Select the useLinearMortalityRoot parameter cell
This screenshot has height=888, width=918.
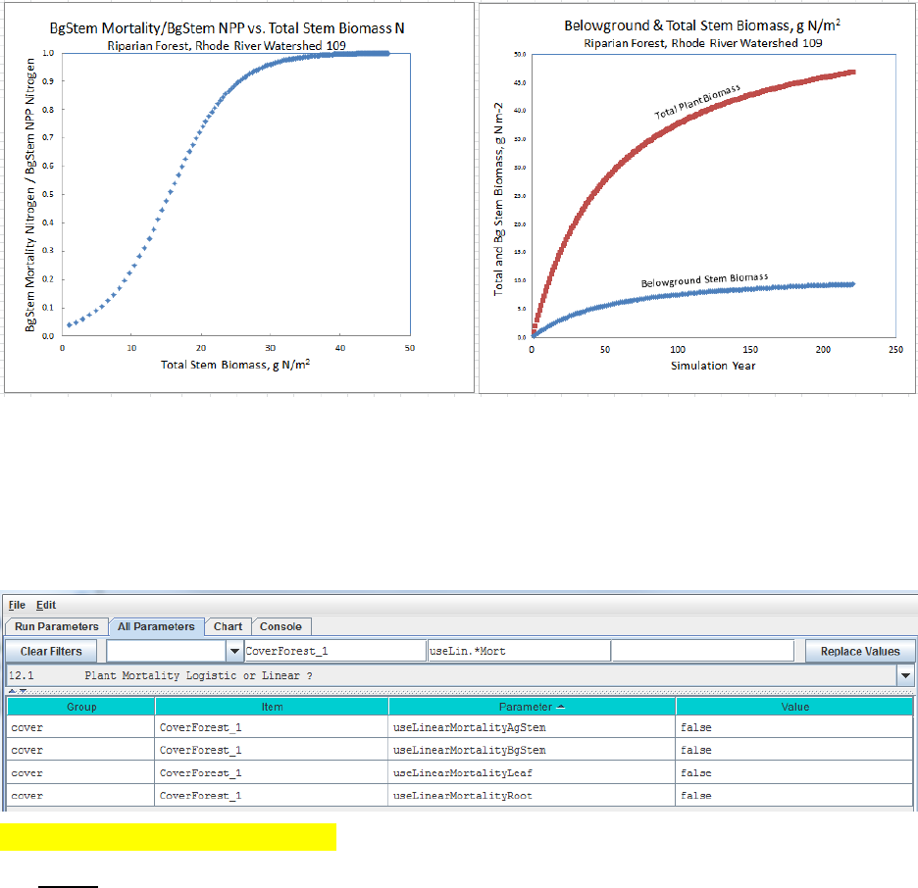point(532,796)
